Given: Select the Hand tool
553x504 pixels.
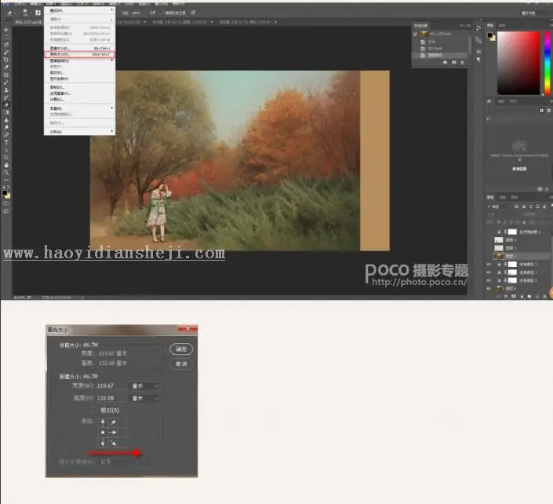Looking at the screenshot, I should [x=6, y=165].
